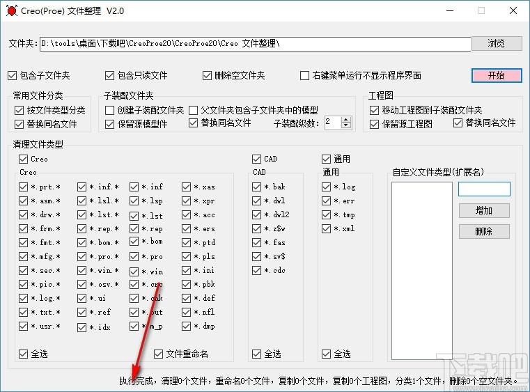
Task: Toggle 移动工程图到子装配文件夹 checkbox
Action: pyautogui.click(x=374, y=110)
